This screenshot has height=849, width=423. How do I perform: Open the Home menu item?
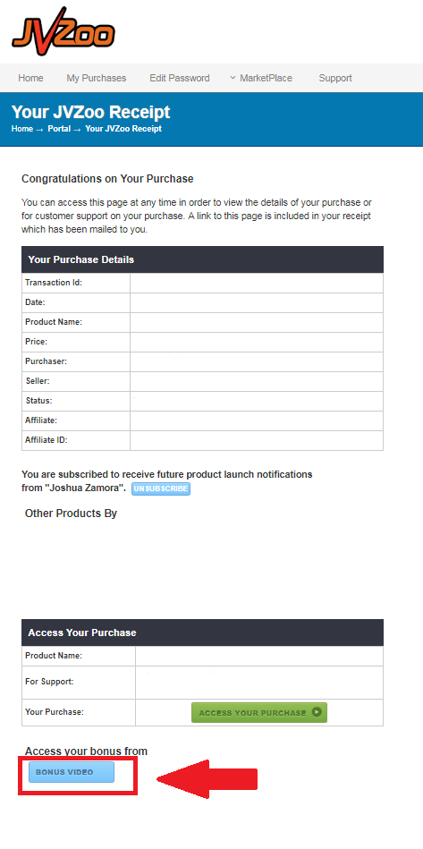pyautogui.click(x=30, y=78)
